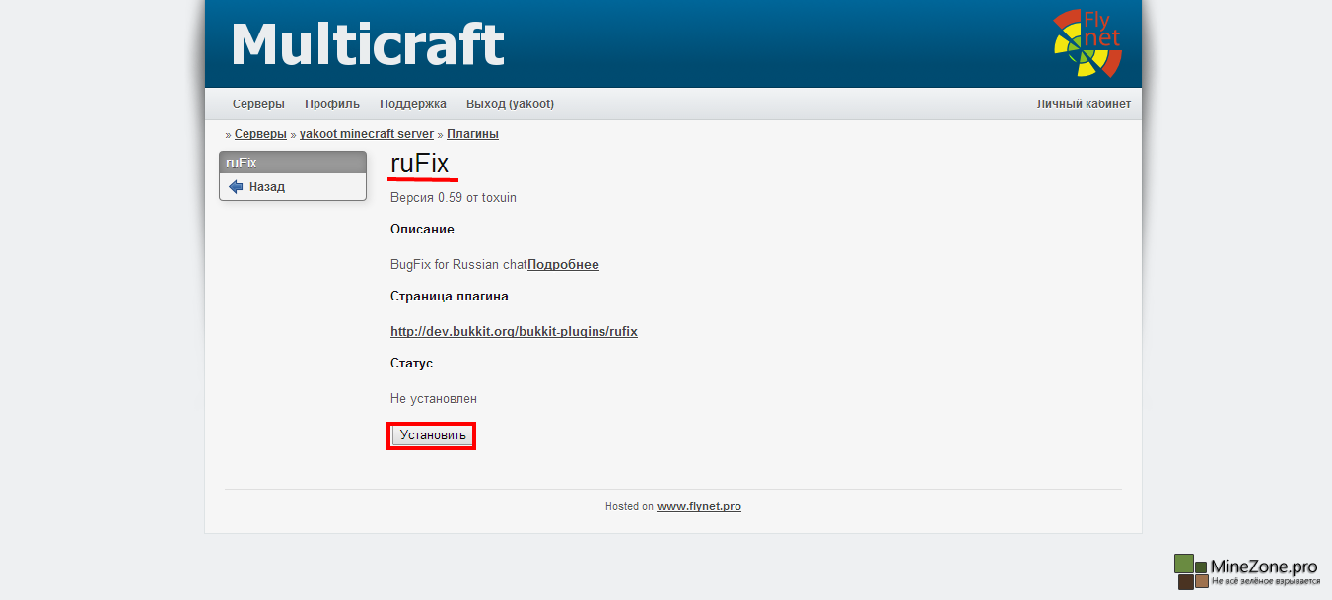Screen dimensions: 1332x600
Task: Click the Серверы breadcrumb link
Action: (260, 134)
